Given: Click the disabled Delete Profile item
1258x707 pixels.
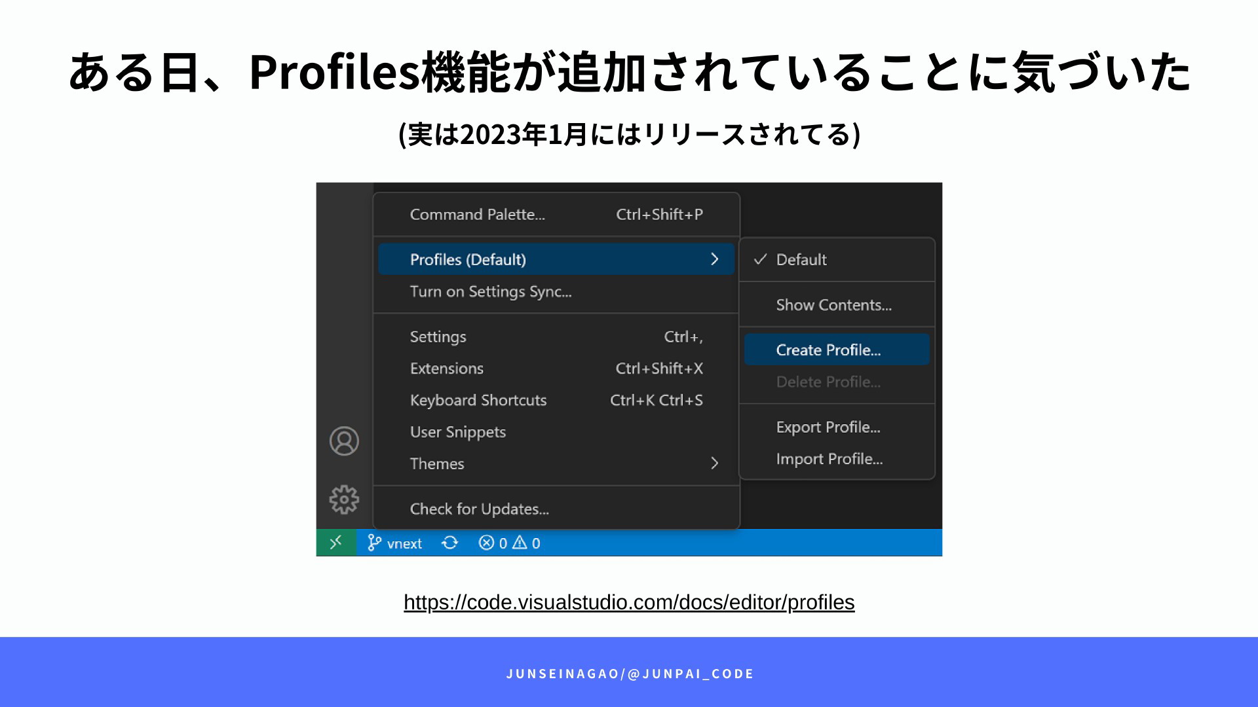Looking at the screenshot, I should pyautogui.click(x=837, y=382).
